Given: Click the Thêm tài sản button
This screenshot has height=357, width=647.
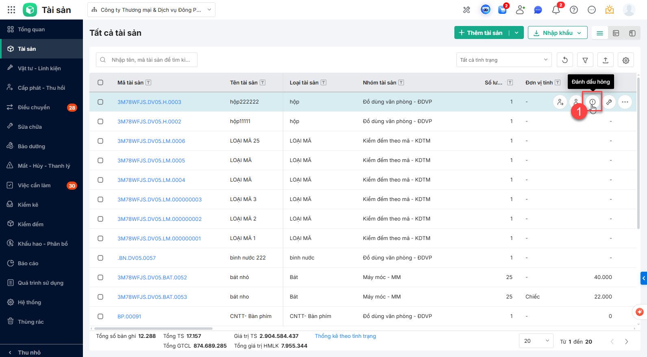Looking at the screenshot, I should point(481,33).
